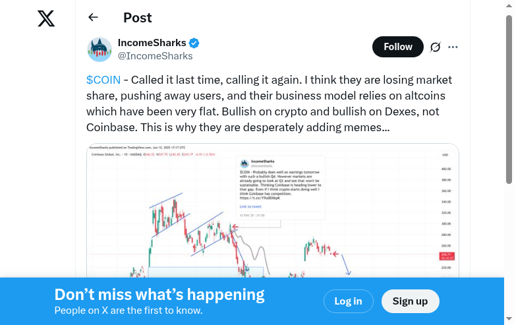Click the scrollbar down arrow
Image resolution: width=514 pixels, height=325 pixels.
coord(509,320)
